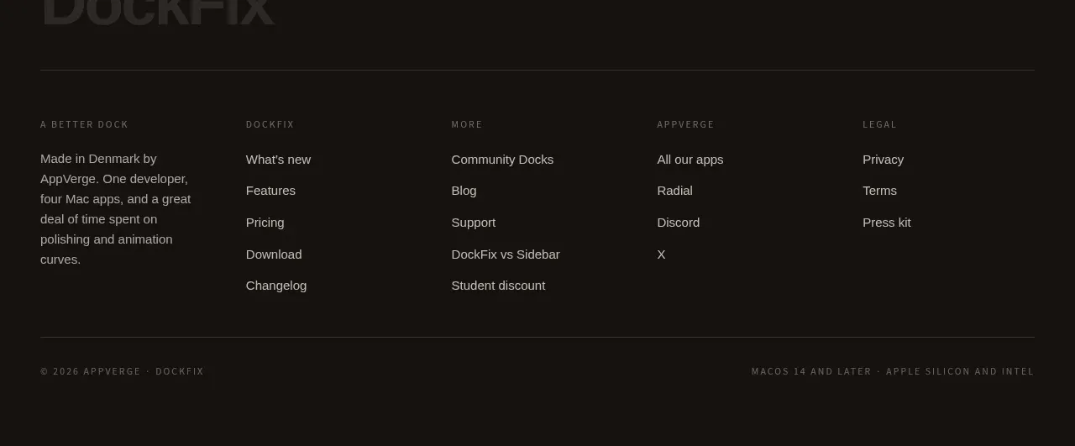Open All our apps link
The image size is (1075, 446).
click(690, 160)
